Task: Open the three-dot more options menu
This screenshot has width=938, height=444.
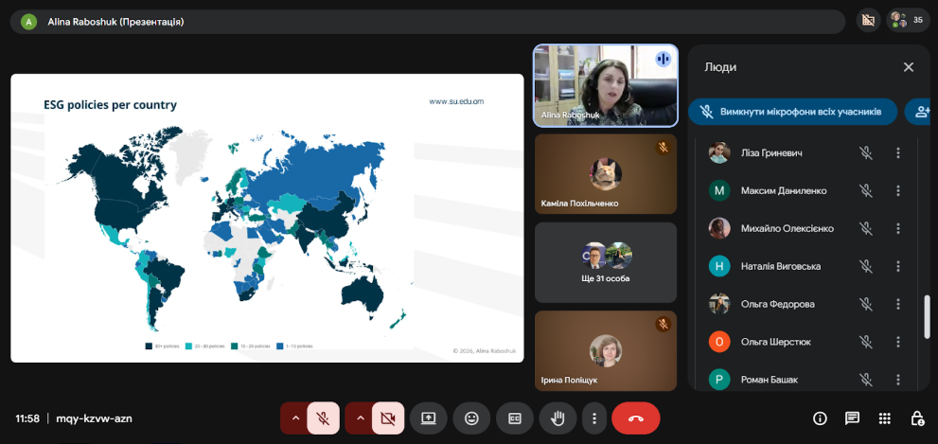Action: pyautogui.click(x=594, y=417)
